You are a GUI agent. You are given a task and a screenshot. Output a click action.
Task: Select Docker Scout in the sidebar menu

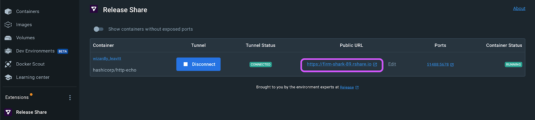tap(30, 64)
